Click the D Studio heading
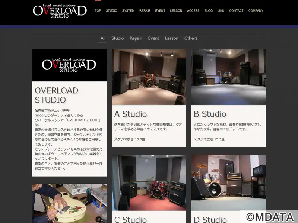298x223 pixels. pyautogui.click(x=210, y=219)
